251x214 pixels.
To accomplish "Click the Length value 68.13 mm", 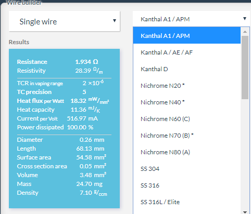I will tap(90, 149).
